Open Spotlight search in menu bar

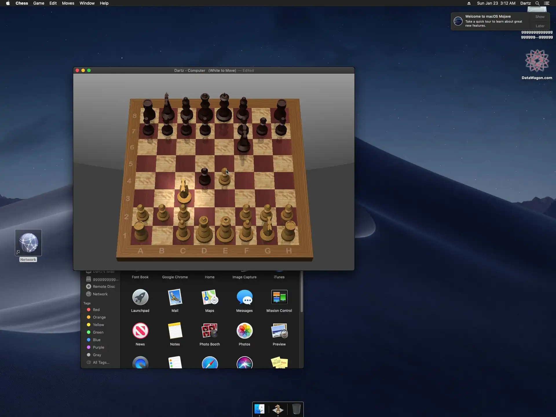(x=537, y=3)
